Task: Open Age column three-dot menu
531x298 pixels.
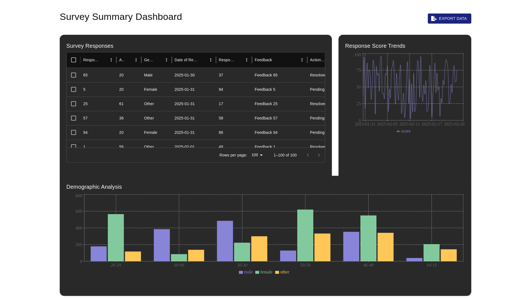Action: coord(136,60)
